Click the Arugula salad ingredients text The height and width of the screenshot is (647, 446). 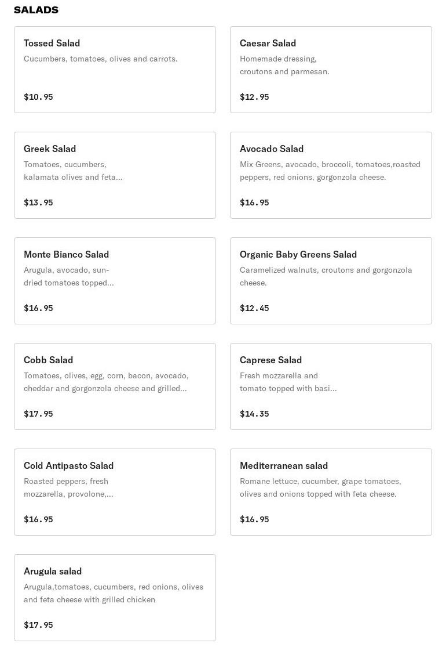tap(114, 594)
